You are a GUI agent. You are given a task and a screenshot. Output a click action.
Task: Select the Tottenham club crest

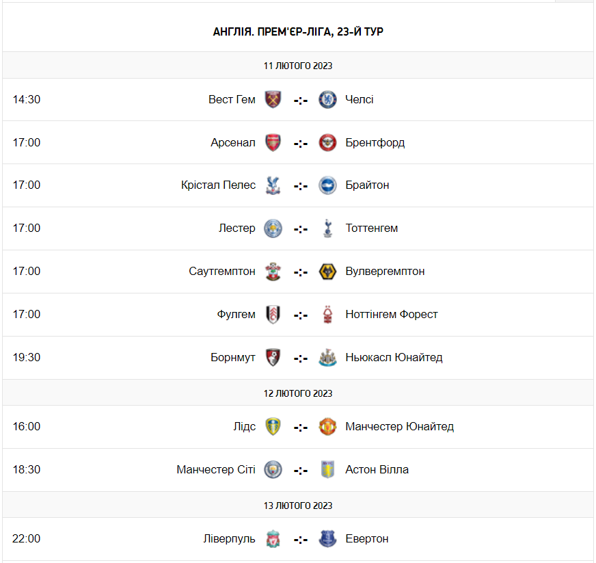[327, 228]
